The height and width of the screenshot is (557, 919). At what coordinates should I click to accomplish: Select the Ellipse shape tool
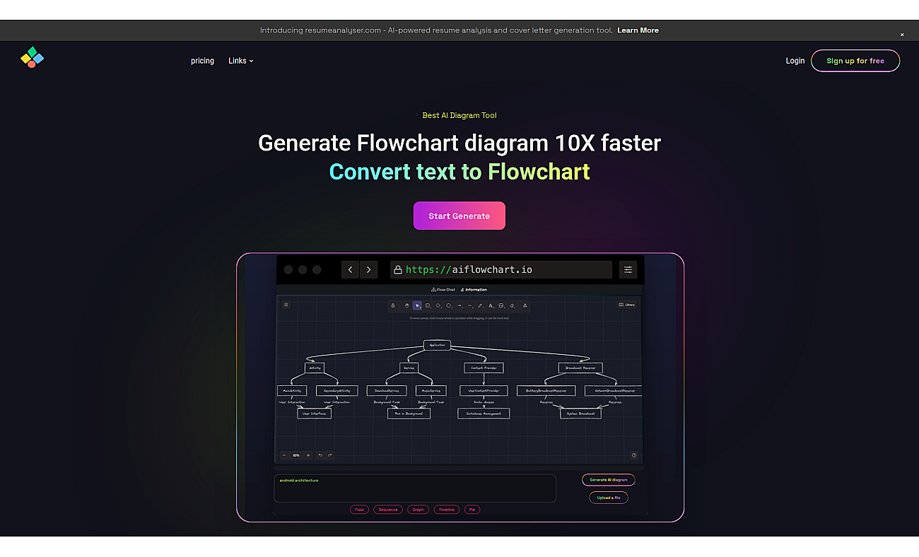[449, 305]
